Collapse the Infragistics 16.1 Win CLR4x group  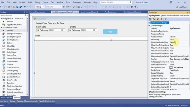[1, 19]
